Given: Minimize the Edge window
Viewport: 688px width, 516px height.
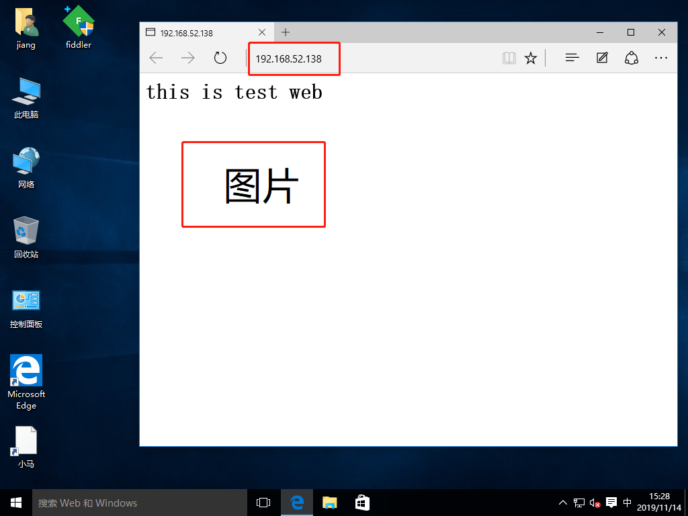Looking at the screenshot, I should [x=600, y=32].
